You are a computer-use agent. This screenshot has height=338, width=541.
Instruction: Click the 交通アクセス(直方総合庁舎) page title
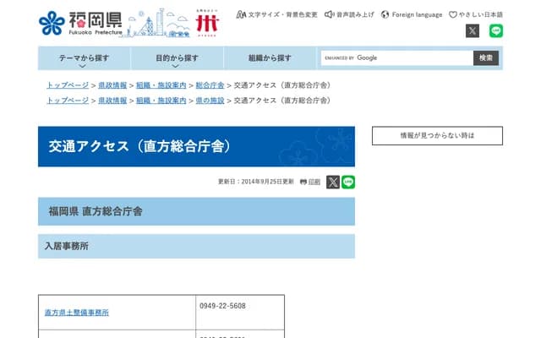140,146
